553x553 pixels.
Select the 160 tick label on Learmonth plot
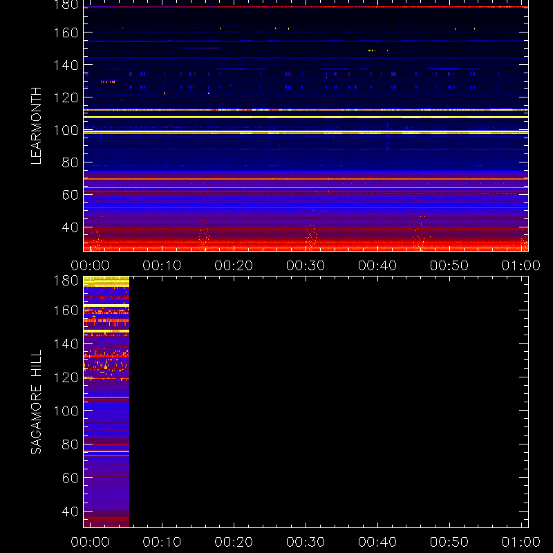click(x=66, y=32)
